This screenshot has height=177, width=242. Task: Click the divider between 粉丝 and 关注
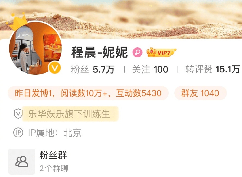coord(124,69)
